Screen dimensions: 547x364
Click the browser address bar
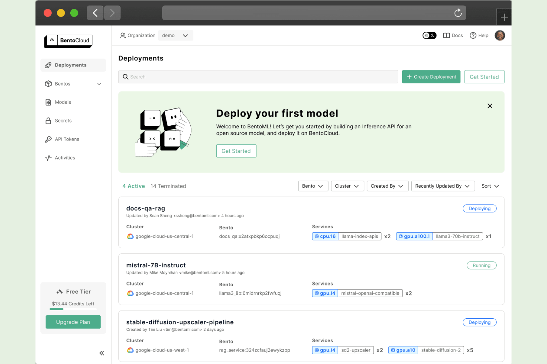point(314,13)
